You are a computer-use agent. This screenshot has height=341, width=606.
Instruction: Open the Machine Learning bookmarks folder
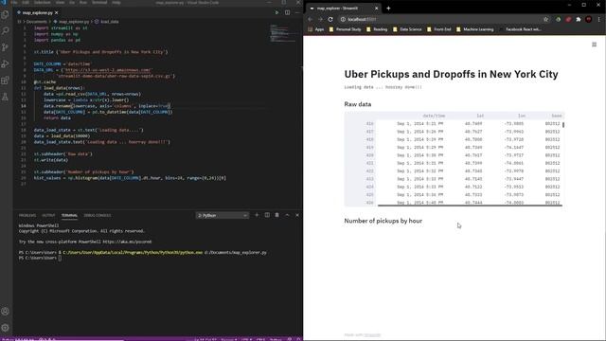click(x=475, y=29)
